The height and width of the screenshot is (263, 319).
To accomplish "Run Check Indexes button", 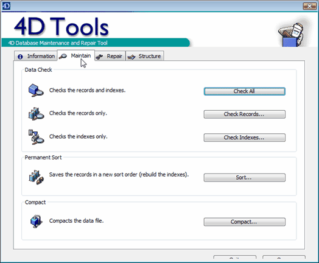I will click(245, 138).
